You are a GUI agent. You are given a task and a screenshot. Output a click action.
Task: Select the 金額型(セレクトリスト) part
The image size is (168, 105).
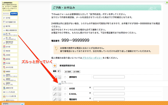(10, 76)
